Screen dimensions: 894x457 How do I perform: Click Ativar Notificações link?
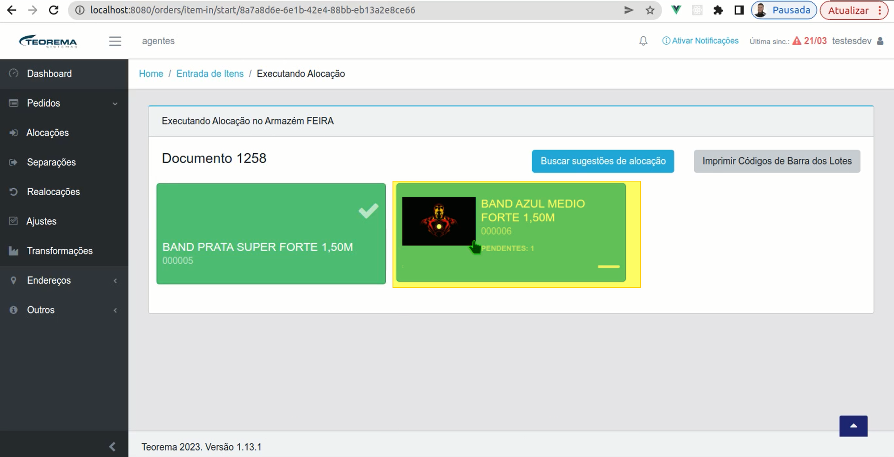click(x=700, y=41)
